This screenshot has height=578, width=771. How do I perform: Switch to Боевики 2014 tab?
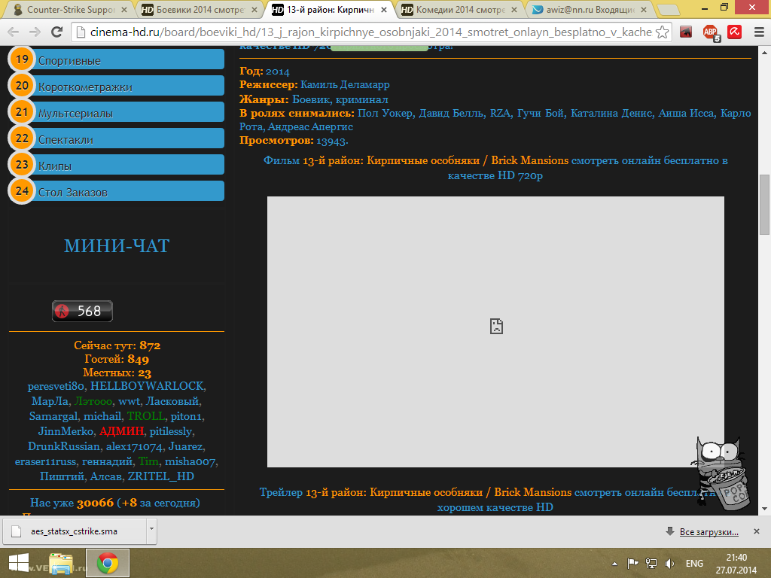pos(200,9)
